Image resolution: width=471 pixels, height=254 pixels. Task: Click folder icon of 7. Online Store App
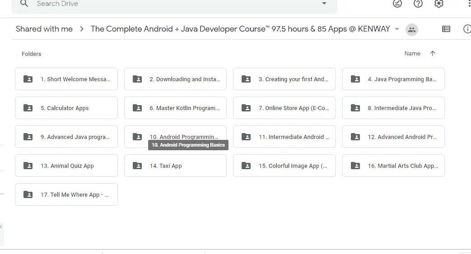click(x=246, y=108)
